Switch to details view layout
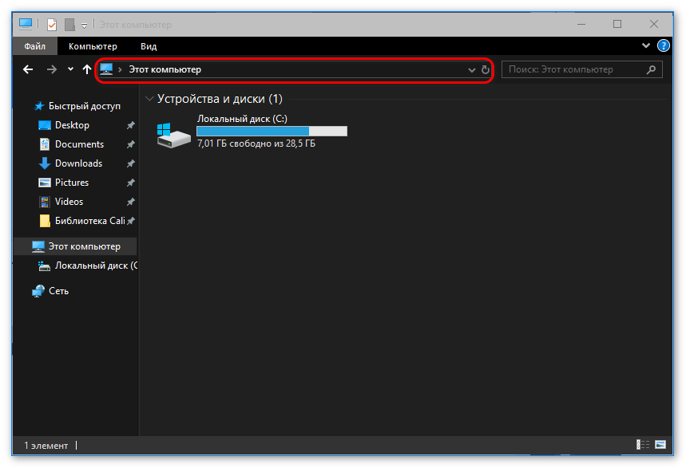Image resolution: width=686 pixels, height=468 pixels. (643, 445)
